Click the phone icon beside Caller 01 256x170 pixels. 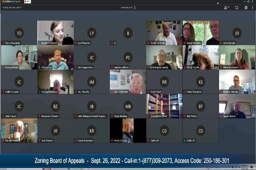pos(185,141)
